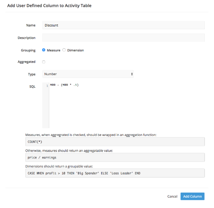Click the 'Dimensions should return a groupable value' hint
The image size is (214, 208).
[x=59, y=166]
